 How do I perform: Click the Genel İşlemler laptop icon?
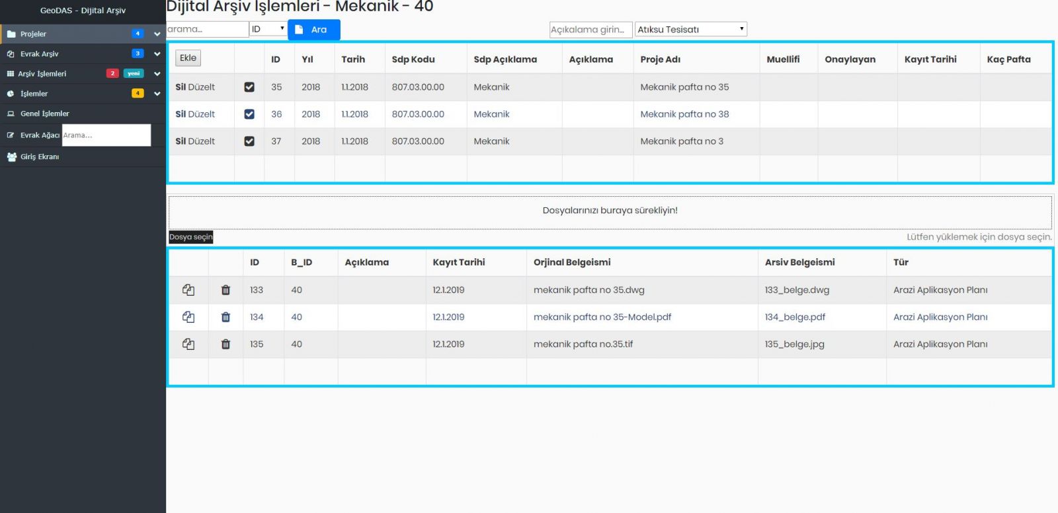click(11, 114)
